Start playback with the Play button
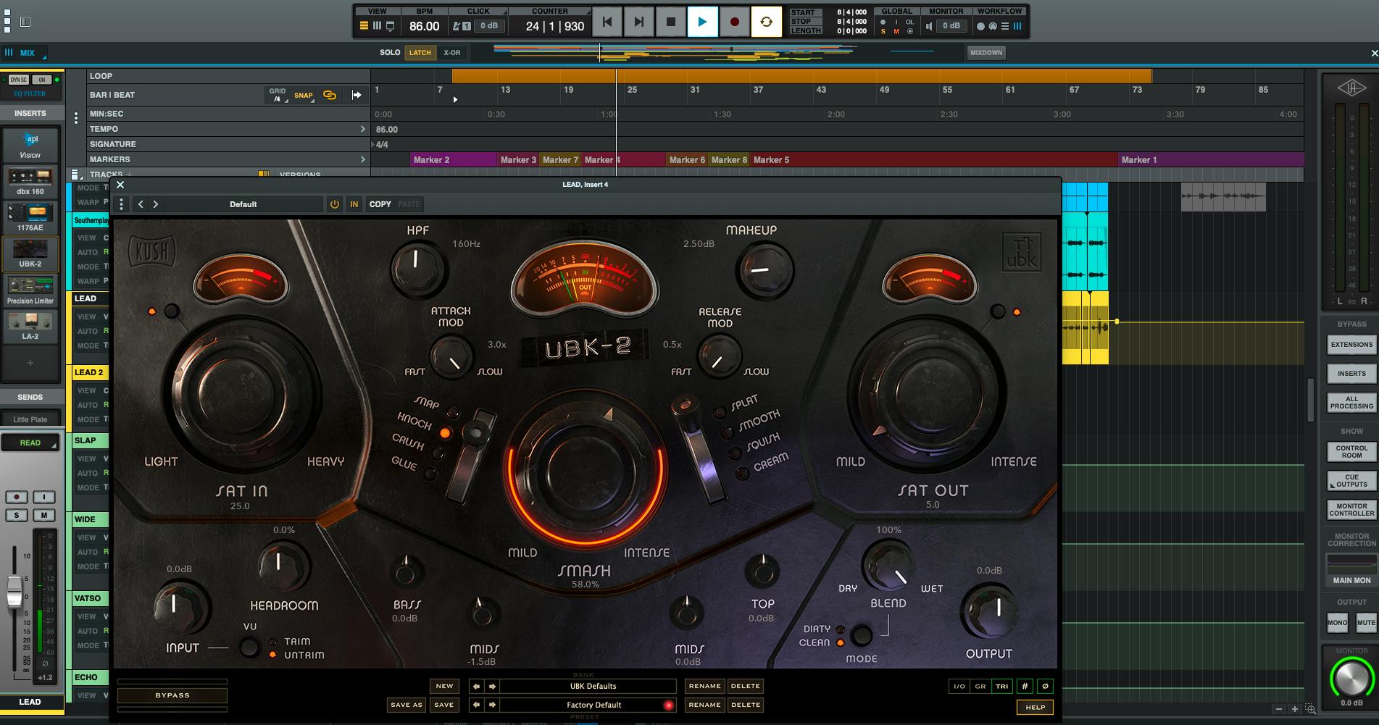Image resolution: width=1379 pixels, height=725 pixels. (x=701, y=22)
